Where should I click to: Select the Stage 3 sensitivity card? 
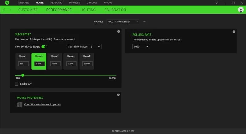55,61
